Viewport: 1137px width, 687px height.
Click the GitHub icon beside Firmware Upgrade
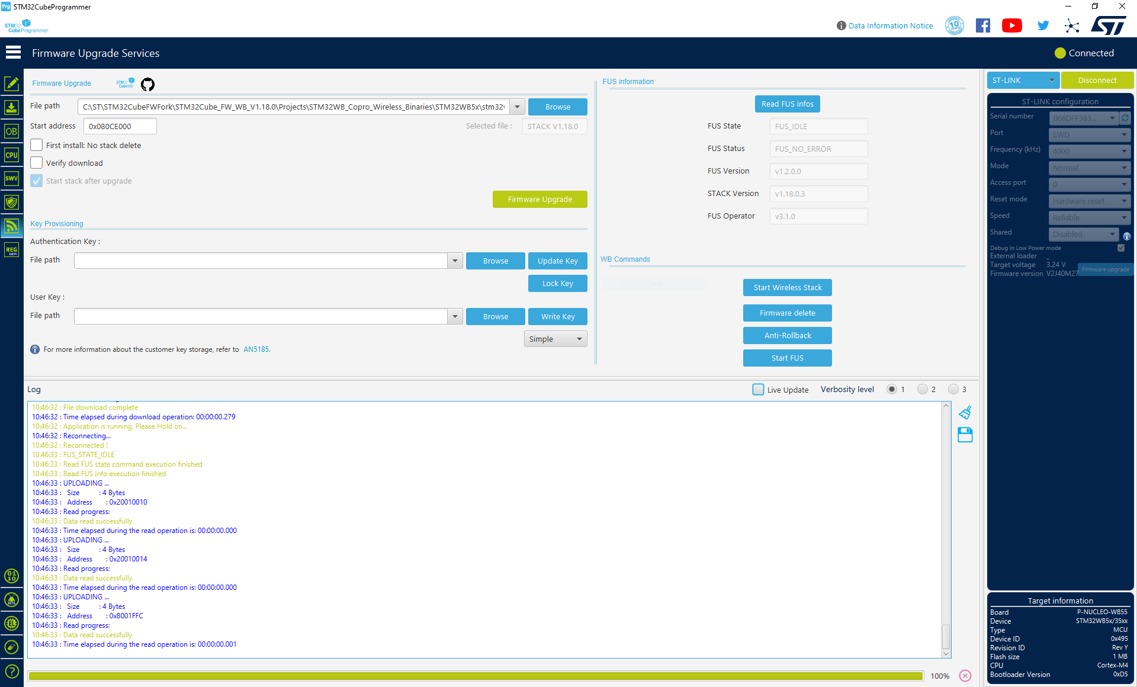coord(147,84)
